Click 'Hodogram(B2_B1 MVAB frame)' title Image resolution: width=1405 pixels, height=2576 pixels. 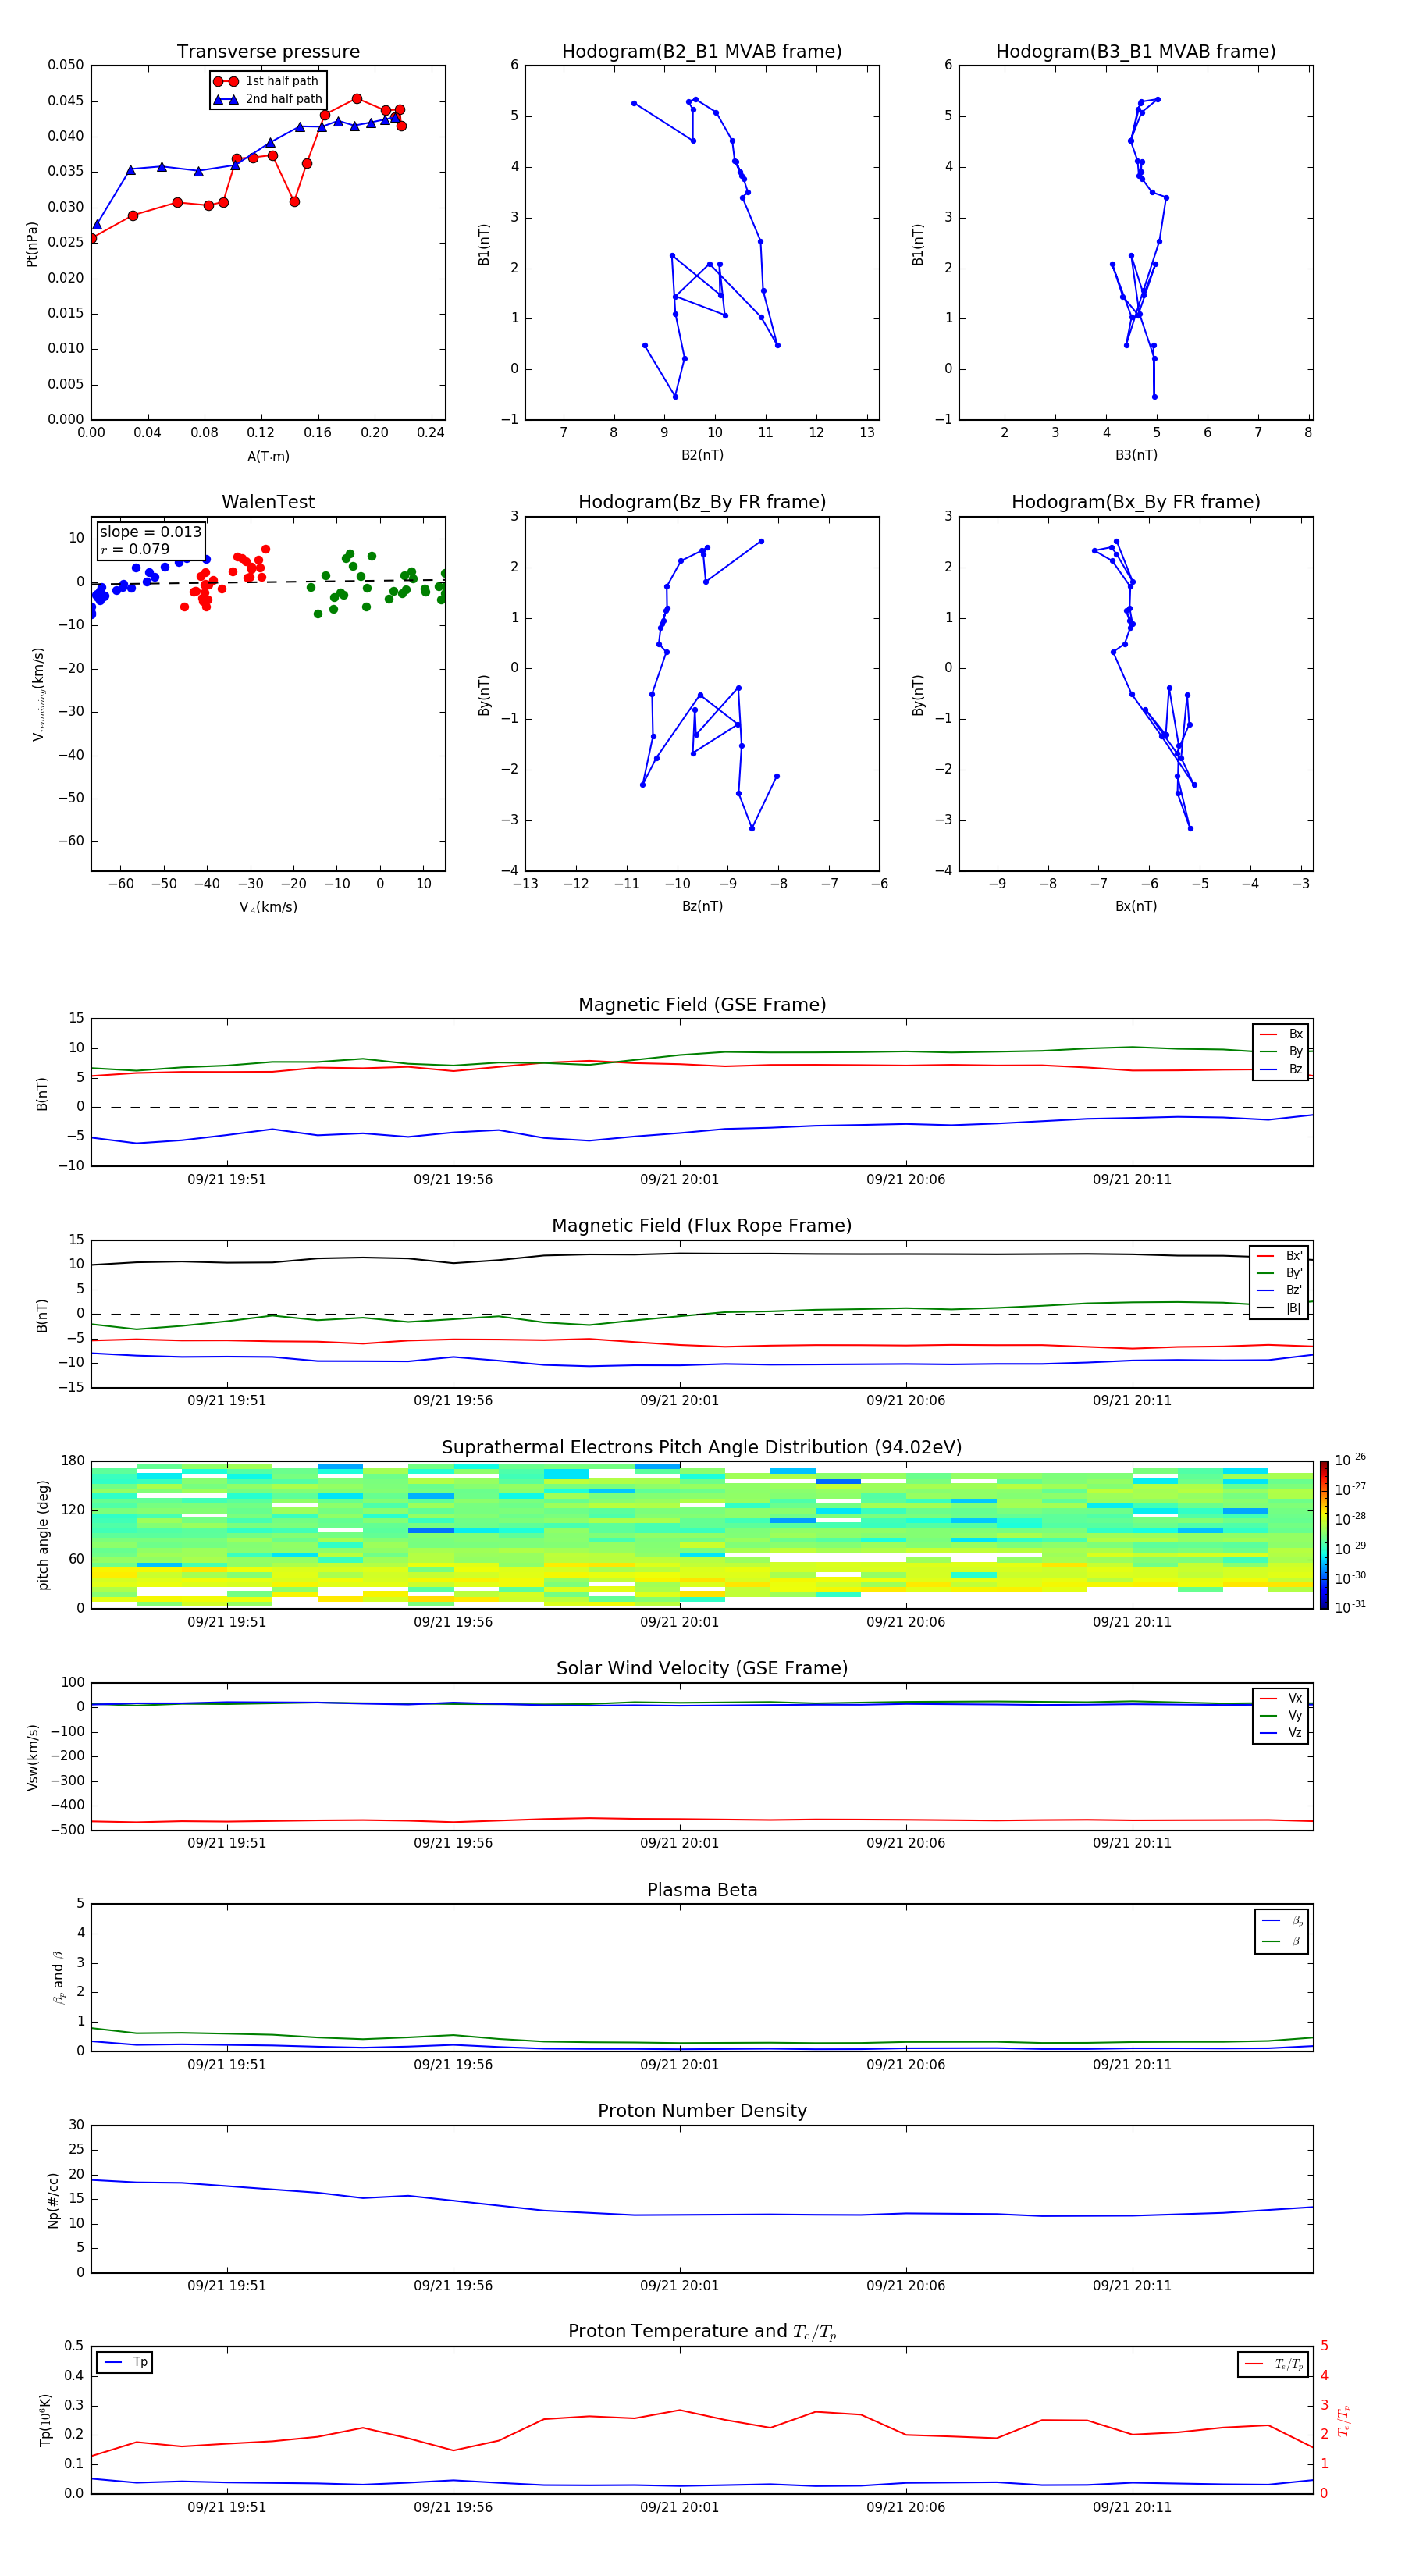702,51
